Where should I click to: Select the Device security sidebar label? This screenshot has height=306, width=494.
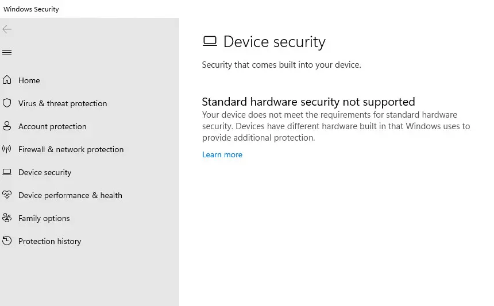(45, 172)
